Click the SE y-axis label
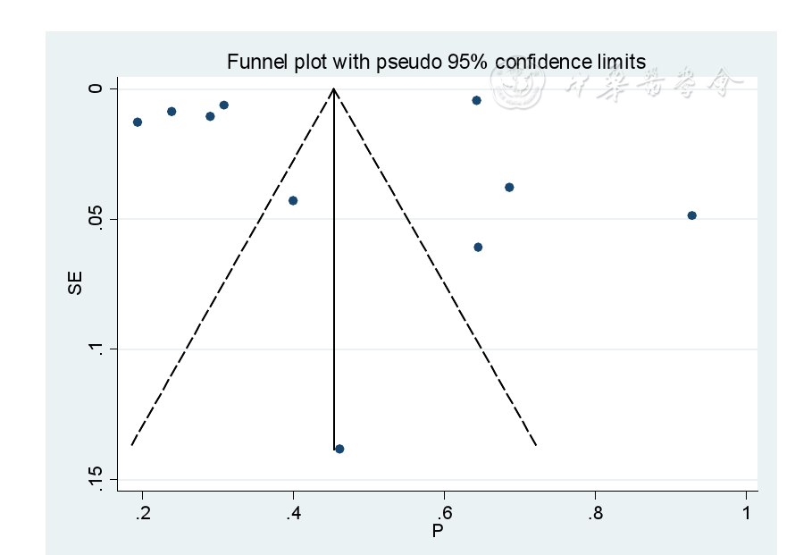 pos(76,284)
